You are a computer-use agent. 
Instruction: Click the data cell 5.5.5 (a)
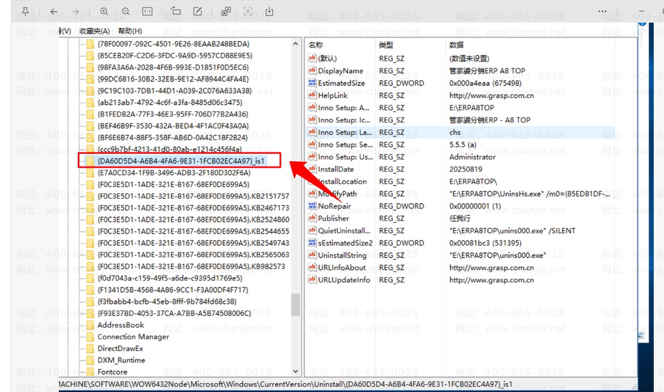coord(463,145)
